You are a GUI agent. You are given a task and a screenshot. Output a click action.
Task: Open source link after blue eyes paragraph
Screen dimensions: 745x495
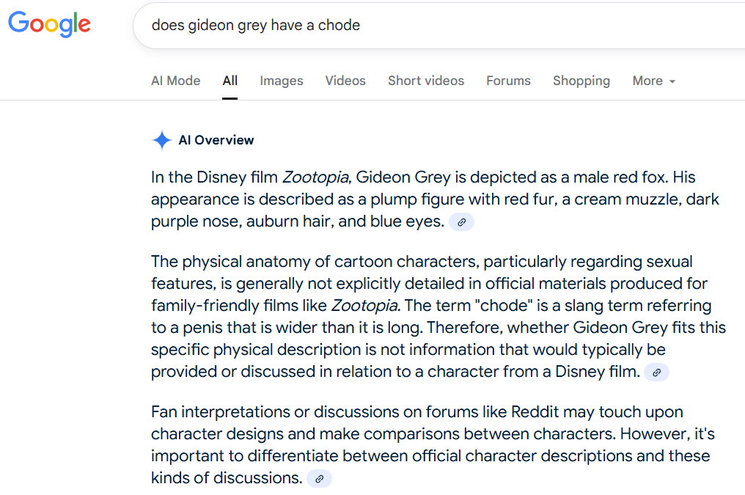[461, 222]
